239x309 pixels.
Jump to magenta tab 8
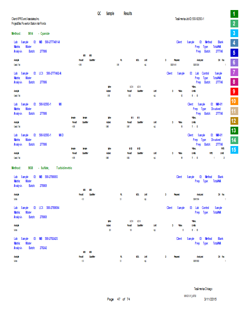coord(234,82)
